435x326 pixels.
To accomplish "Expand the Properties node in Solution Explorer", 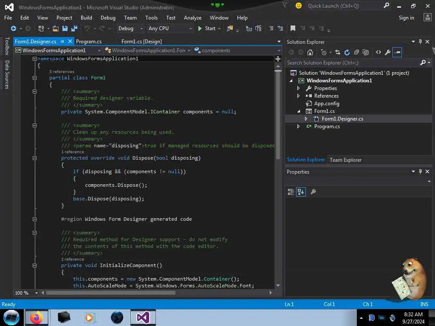I will [x=298, y=88].
